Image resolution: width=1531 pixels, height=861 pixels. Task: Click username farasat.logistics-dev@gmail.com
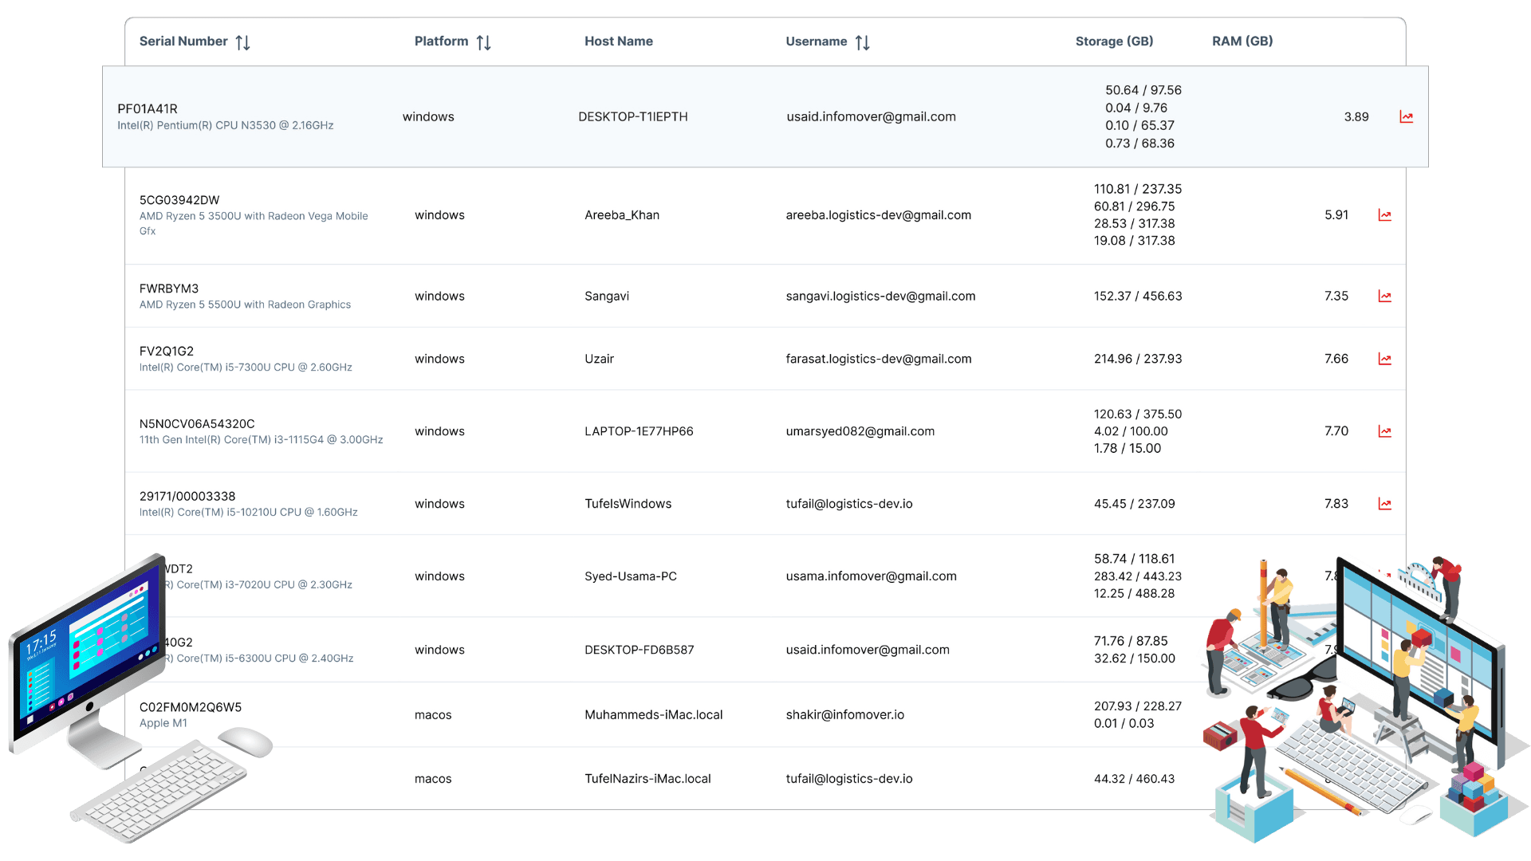point(879,360)
